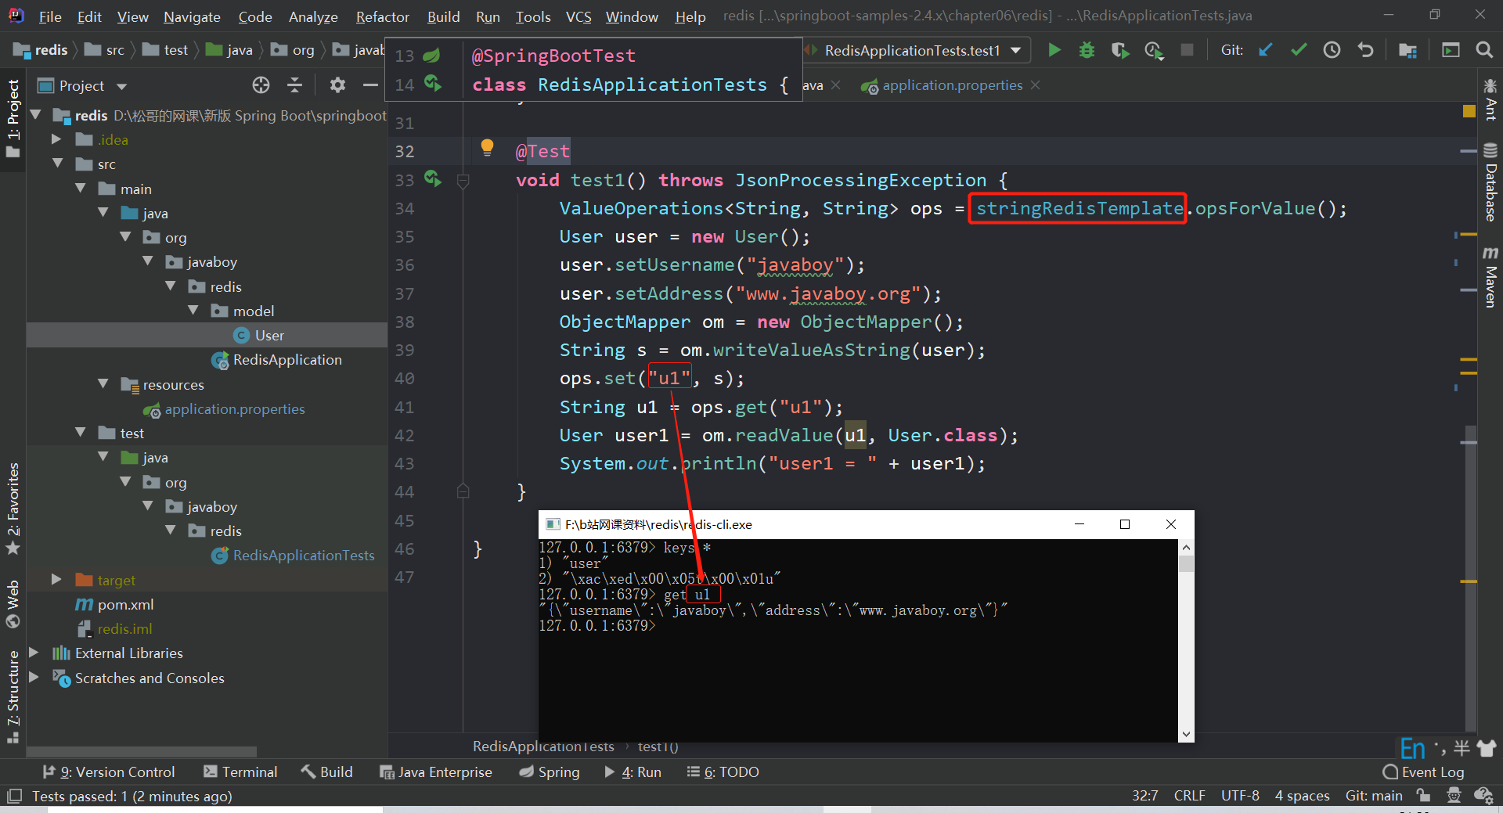Toggle the Z: Structure side tab

point(13,696)
